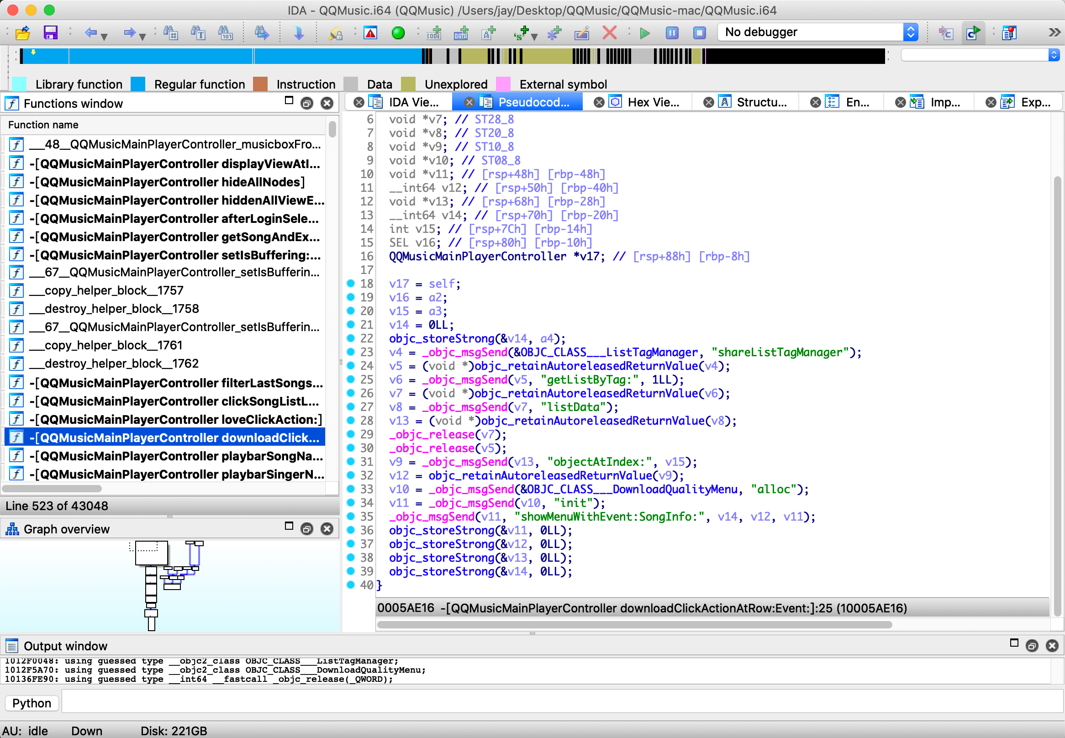Click the blue star-plus toolbar icon
The image size is (1065, 738).
[x=554, y=32]
